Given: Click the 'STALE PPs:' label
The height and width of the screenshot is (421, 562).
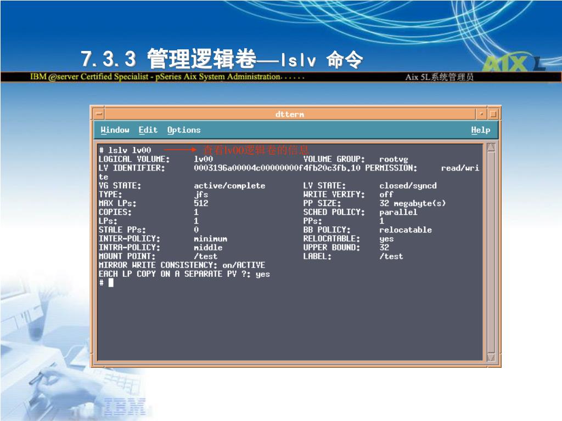Looking at the screenshot, I should coord(122,230).
